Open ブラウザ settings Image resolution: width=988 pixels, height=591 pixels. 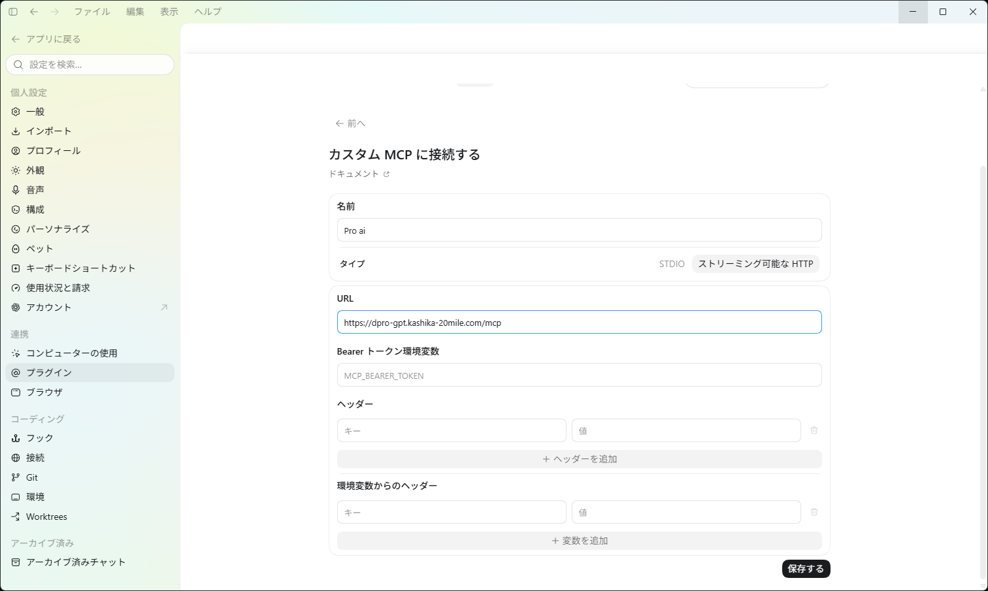point(90,392)
